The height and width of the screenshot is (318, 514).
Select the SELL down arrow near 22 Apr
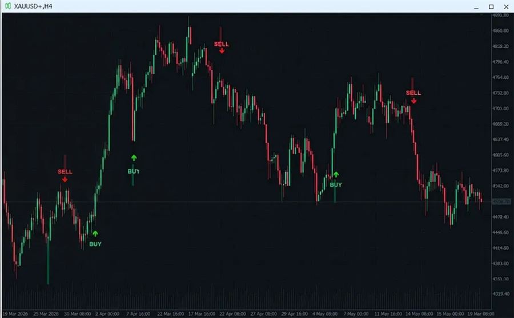[x=222, y=51]
